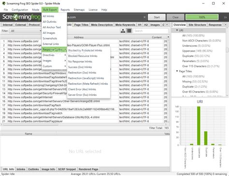Image resolution: width=229 pixels, height=176 pixels.
Task: Click the Screaming Frog logo
Action: [21, 17]
